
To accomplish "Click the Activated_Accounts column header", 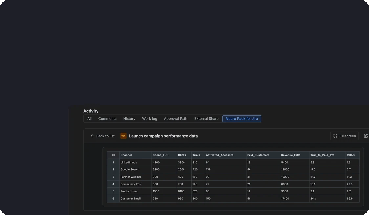I will pyautogui.click(x=226, y=155).
